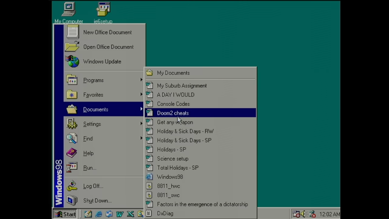This screenshot has width=389, height=219.
Task: Open the 8811_hwc text file
Action: tap(200, 186)
